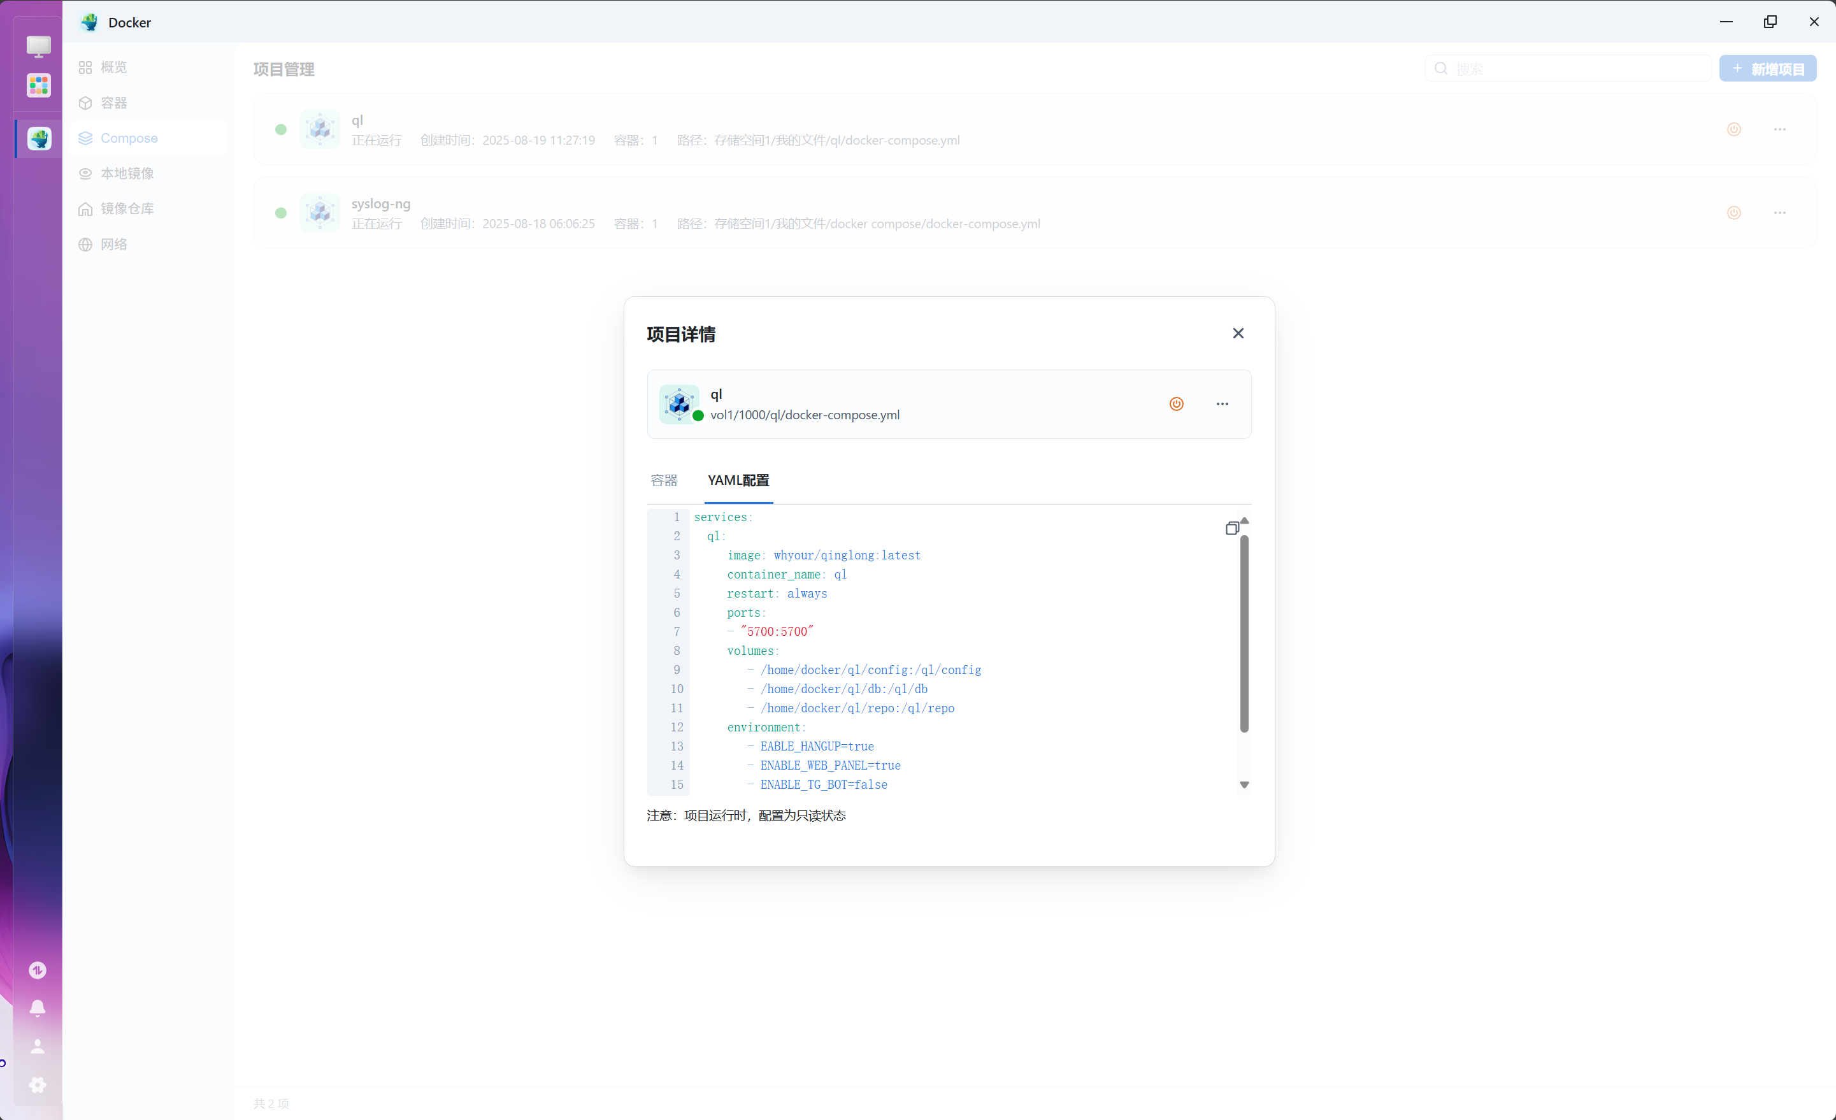Select the YAML配置 tab
Screen dimensions: 1836x1120
[738, 480]
